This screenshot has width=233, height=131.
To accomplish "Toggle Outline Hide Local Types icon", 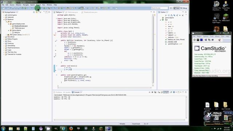I will (183, 15).
